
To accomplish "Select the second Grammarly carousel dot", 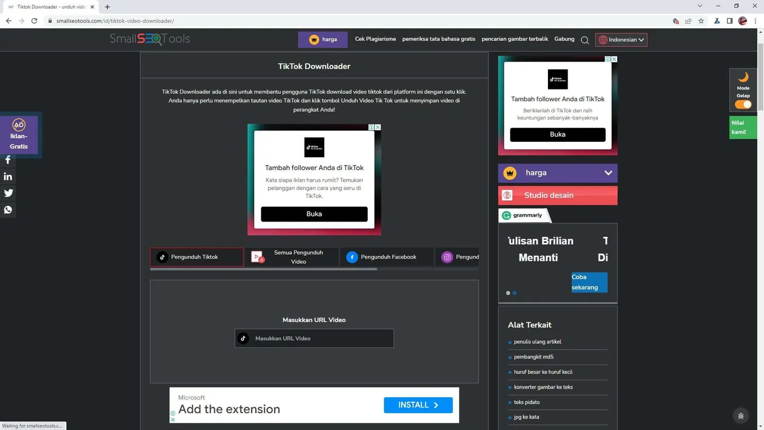I will click(x=514, y=293).
